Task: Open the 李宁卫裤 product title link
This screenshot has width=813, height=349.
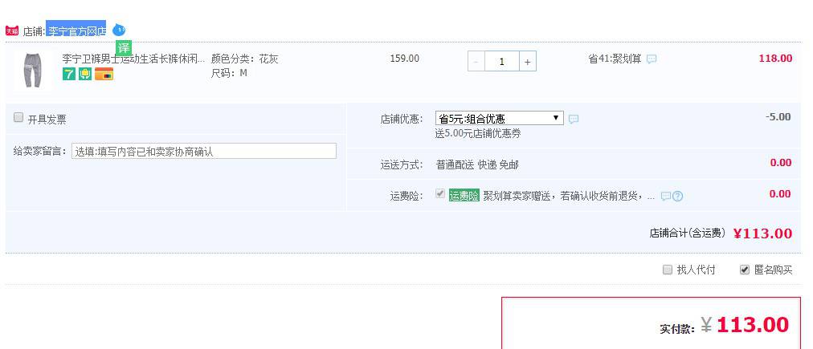Action: [x=134, y=59]
